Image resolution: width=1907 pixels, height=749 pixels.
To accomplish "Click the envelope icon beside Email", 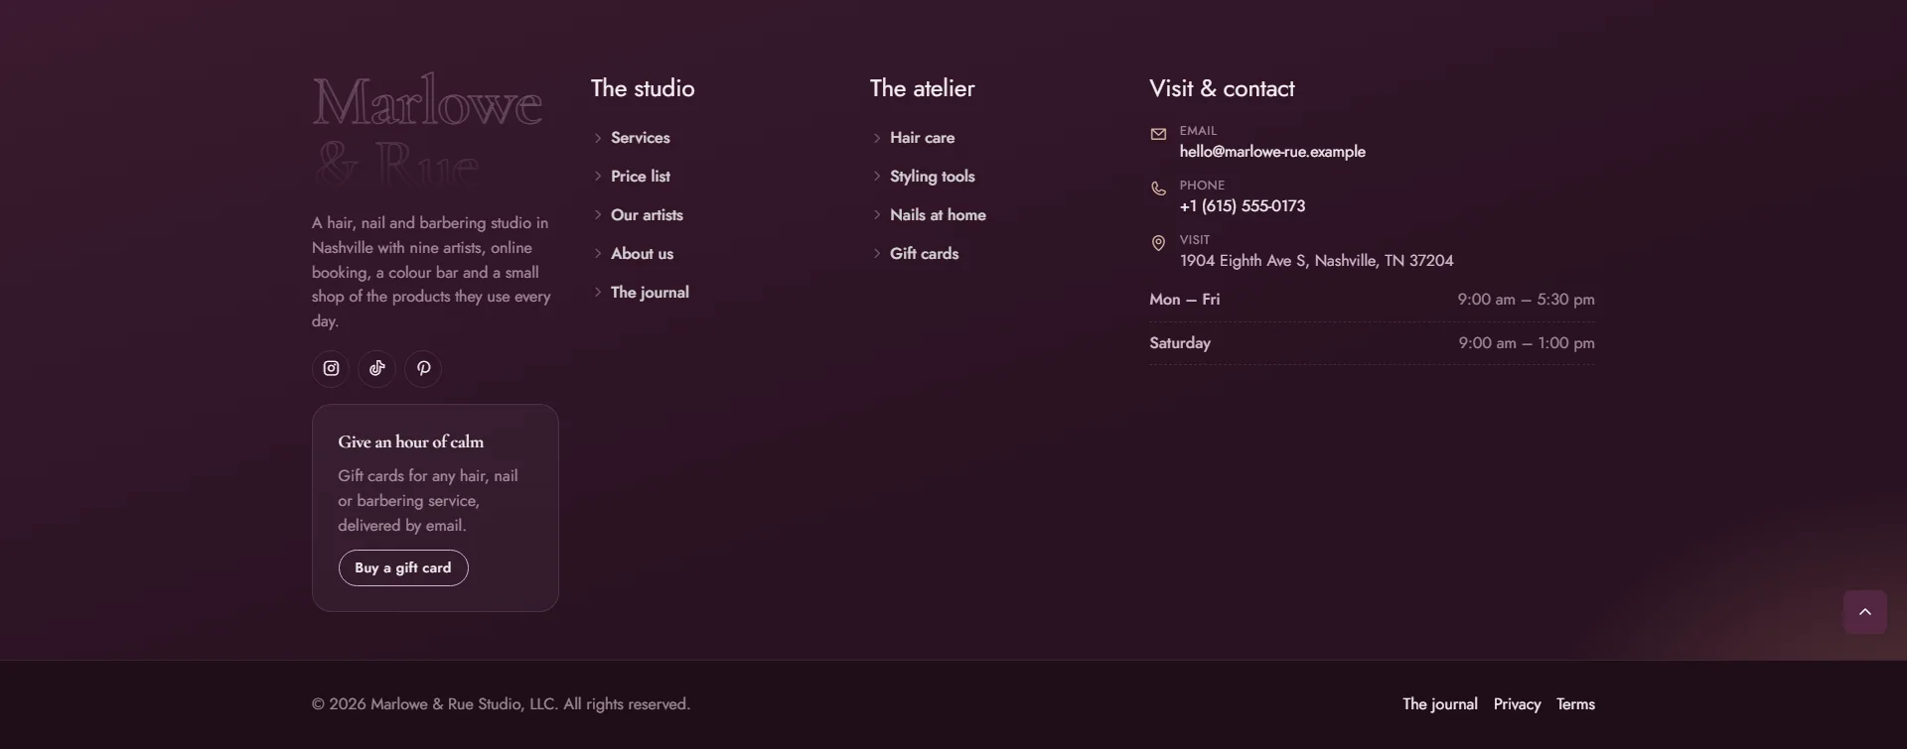I will [1158, 134].
